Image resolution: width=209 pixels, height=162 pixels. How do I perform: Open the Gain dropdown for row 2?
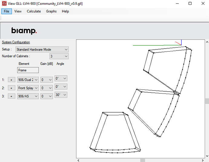pos(47,88)
